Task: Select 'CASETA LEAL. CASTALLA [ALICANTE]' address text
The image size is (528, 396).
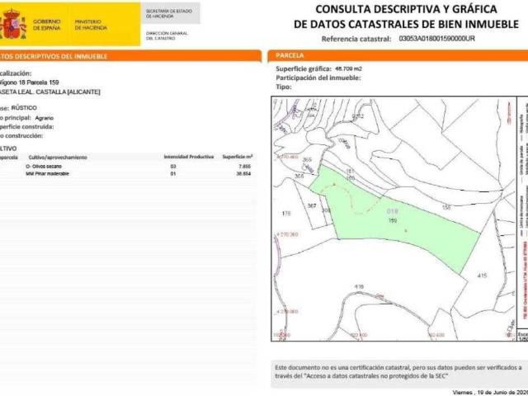Action: [49, 92]
